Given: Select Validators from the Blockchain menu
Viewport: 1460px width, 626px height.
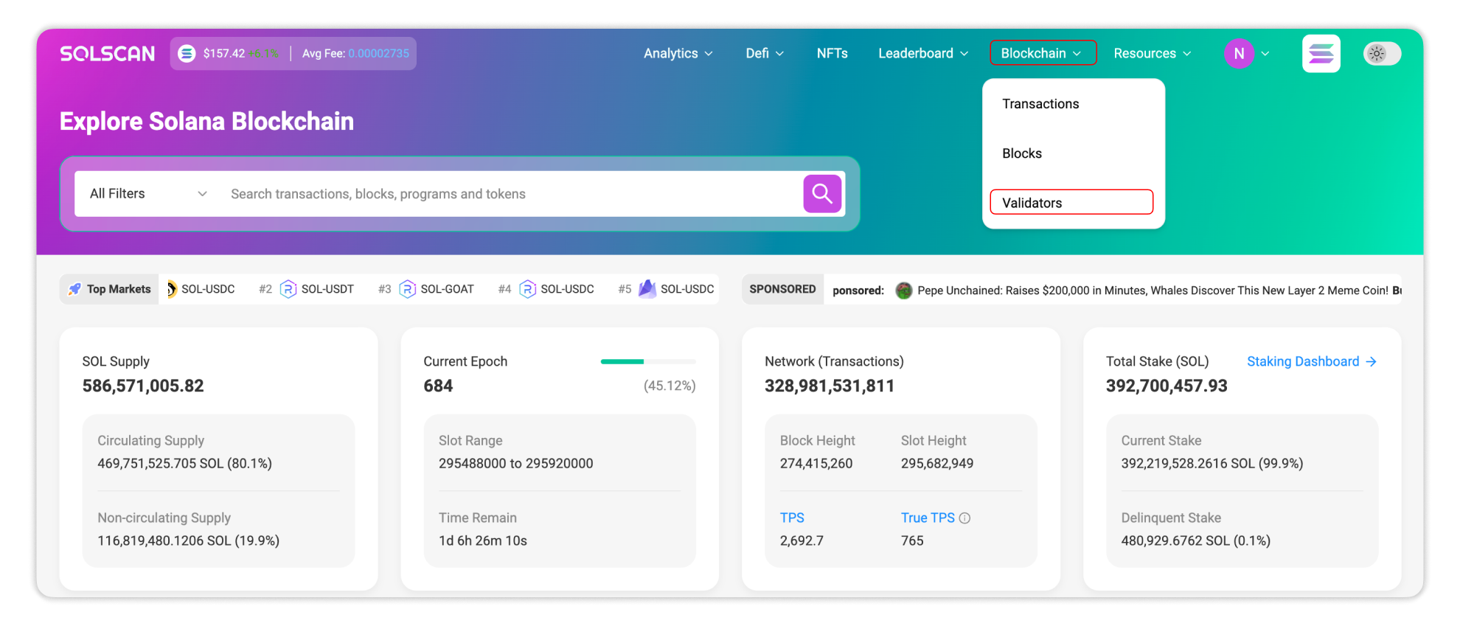Looking at the screenshot, I should pyautogui.click(x=1071, y=202).
